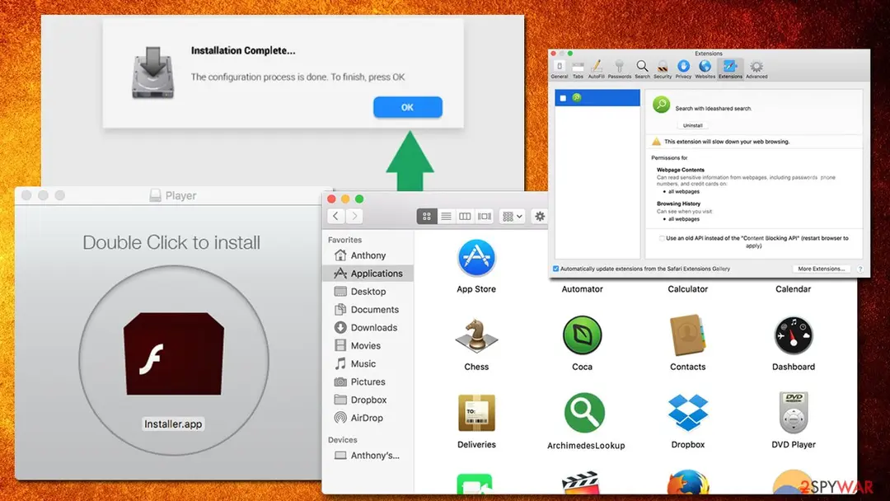Open the Contacts application
This screenshot has height=501, width=890.
point(687,335)
